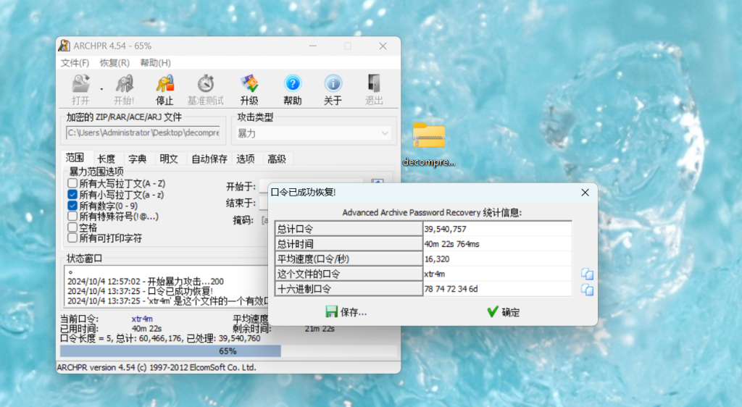Click the icon button next to 开始于 field

tap(377, 182)
